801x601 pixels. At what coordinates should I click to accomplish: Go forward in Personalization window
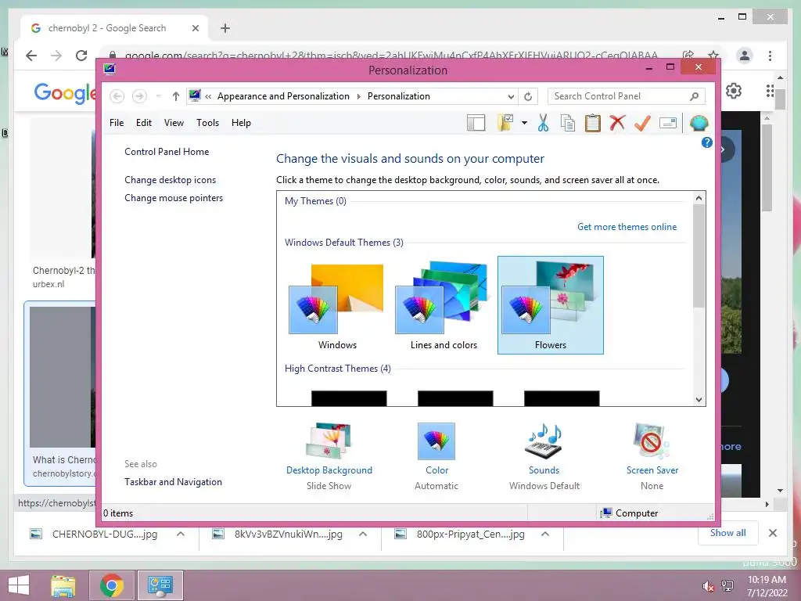tap(139, 96)
